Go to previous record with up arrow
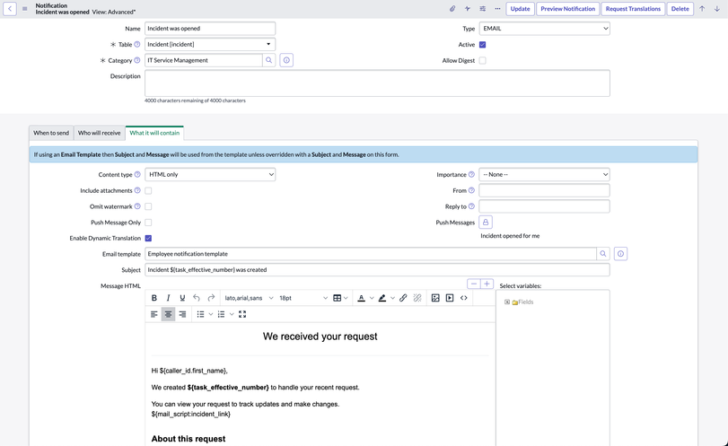Screen dimensions: 728x446 [x=702, y=8]
